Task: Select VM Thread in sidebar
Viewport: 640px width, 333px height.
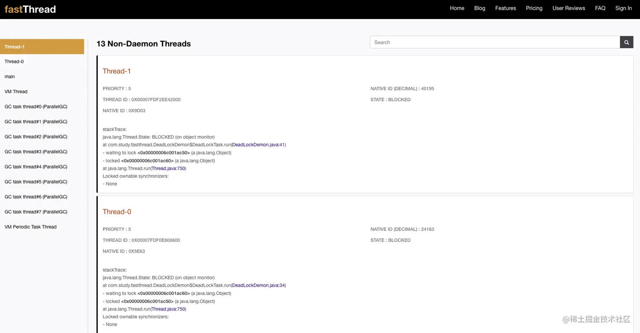Action: 42,92
